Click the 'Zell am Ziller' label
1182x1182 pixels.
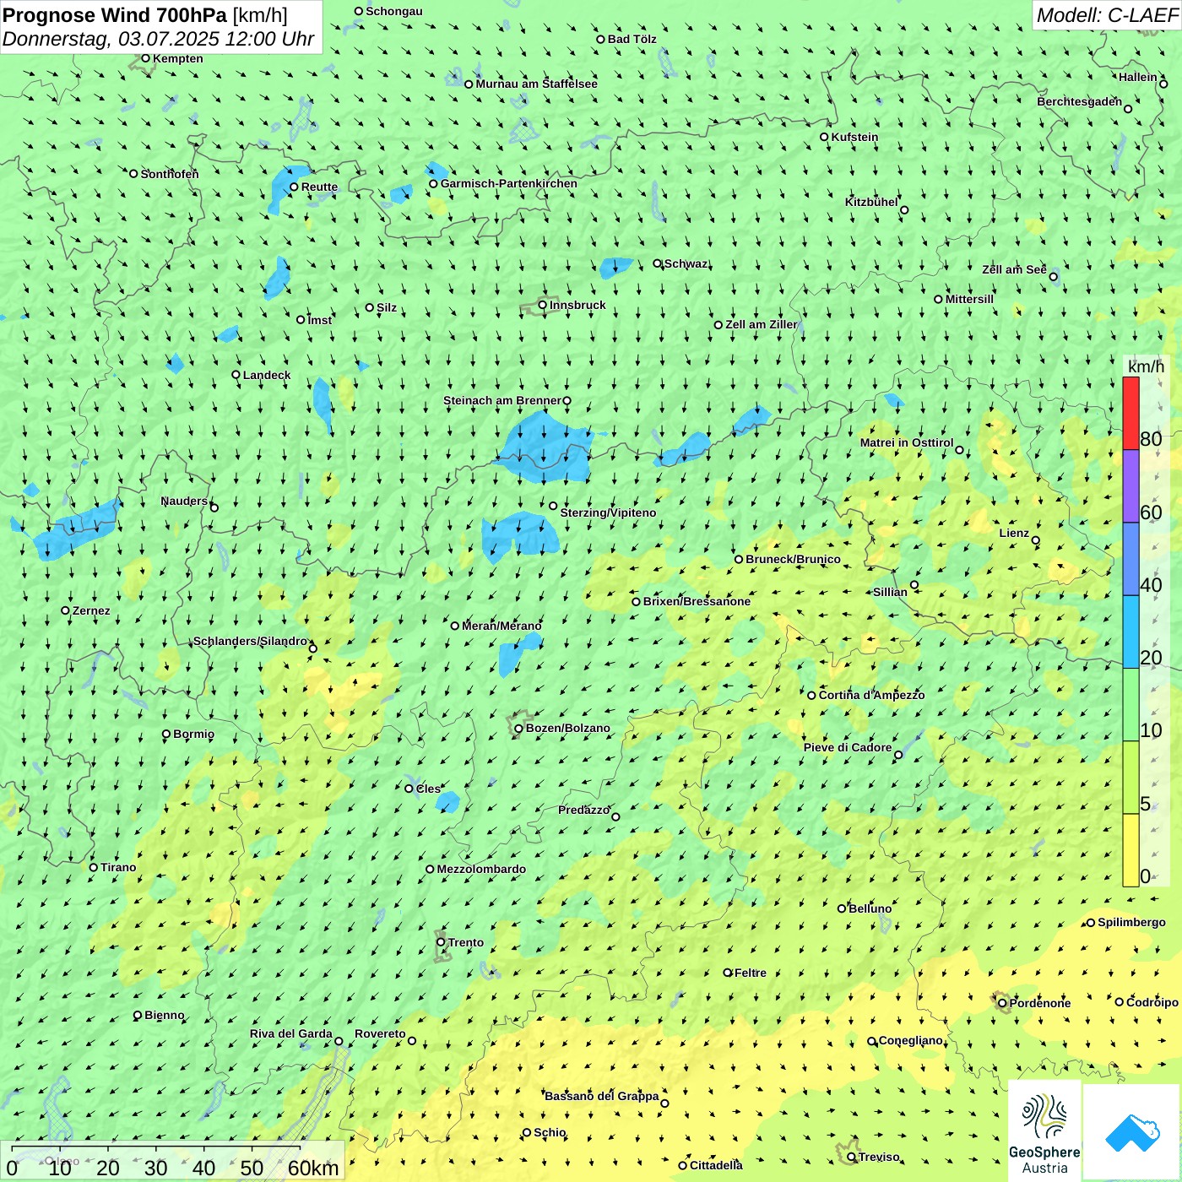pos(762,324)
